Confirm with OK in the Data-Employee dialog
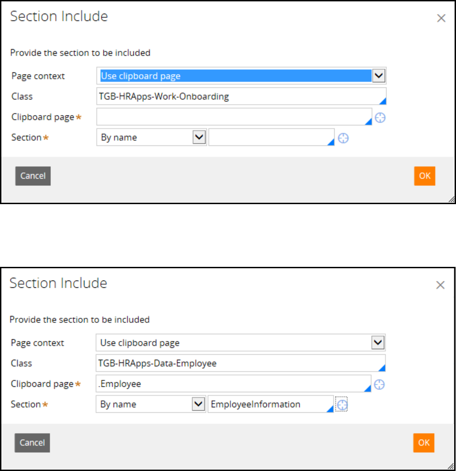The image size is (456, 471). (x=424, y=443)
